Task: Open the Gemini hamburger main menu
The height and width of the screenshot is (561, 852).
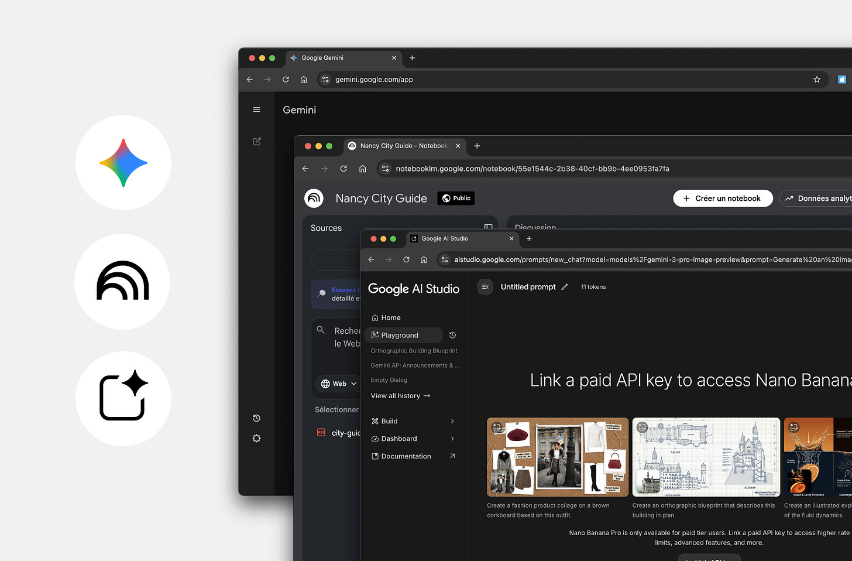Action: coord(256,110)
